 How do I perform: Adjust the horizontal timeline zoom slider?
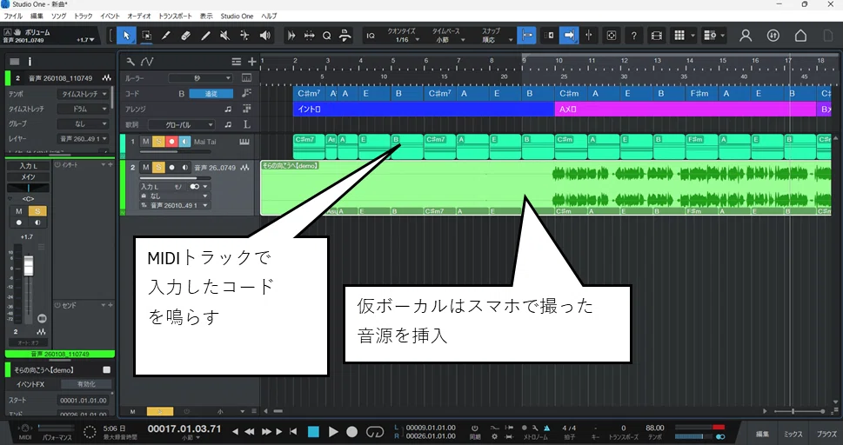point(800,411)
